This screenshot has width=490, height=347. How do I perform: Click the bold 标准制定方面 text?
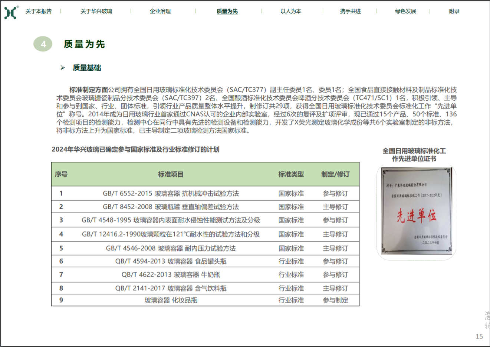point(89,90)
